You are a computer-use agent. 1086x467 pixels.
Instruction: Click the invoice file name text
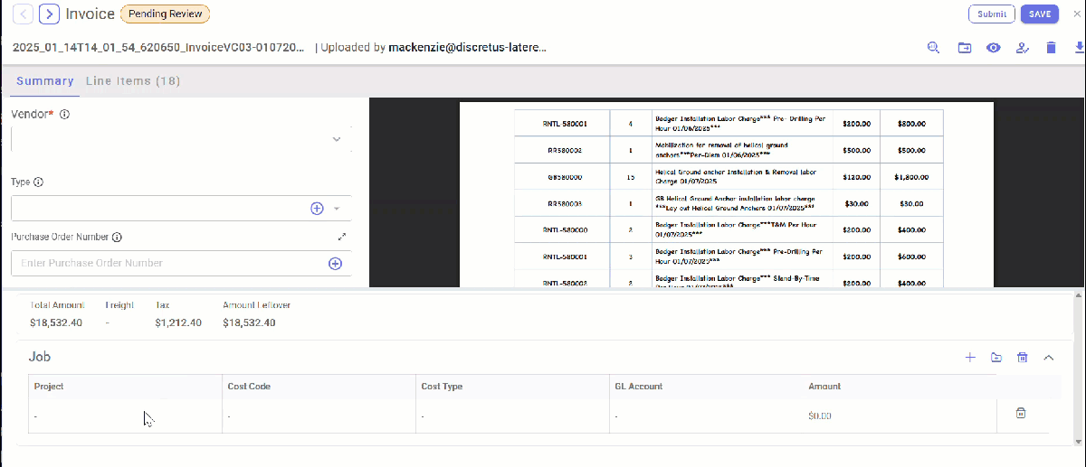tap(158, 47)
